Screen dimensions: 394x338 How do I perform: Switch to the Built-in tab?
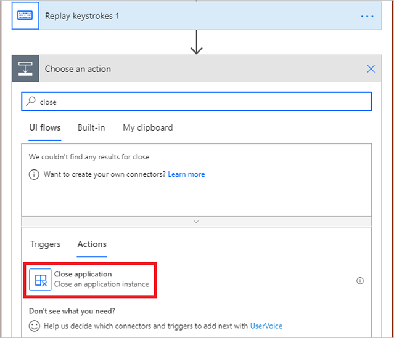point(91,127)
